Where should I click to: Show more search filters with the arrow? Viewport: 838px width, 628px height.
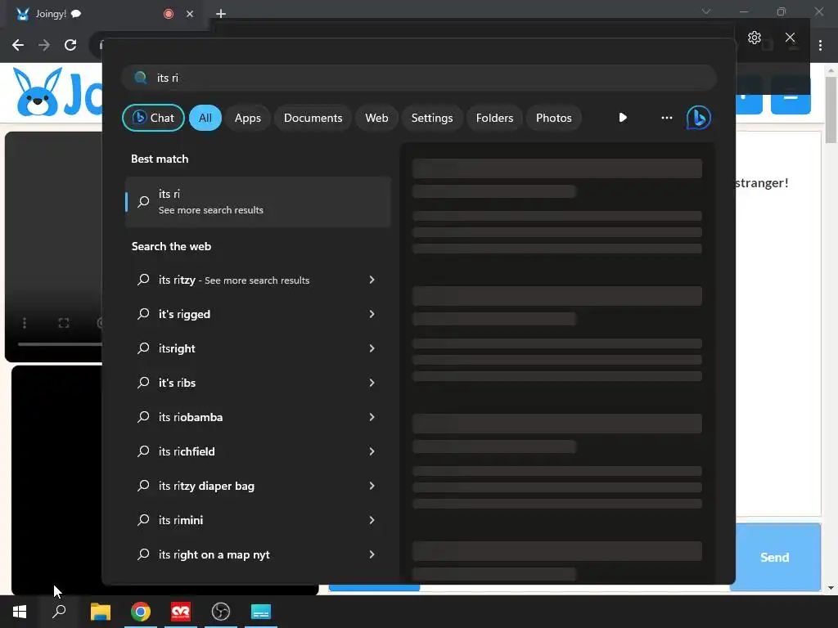click(623, 118)
